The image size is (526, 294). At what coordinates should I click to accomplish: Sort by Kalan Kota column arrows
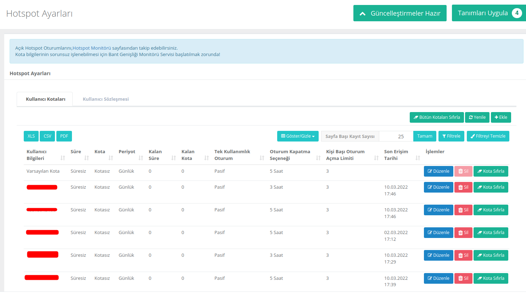(206, 158)
